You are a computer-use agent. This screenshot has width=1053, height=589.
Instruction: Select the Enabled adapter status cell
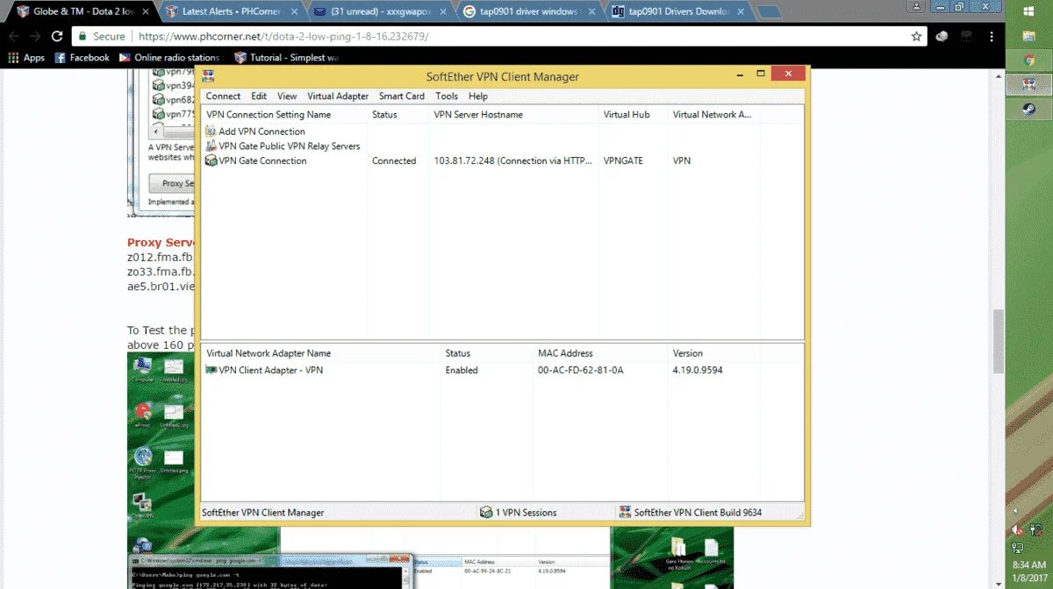(462, 370)
